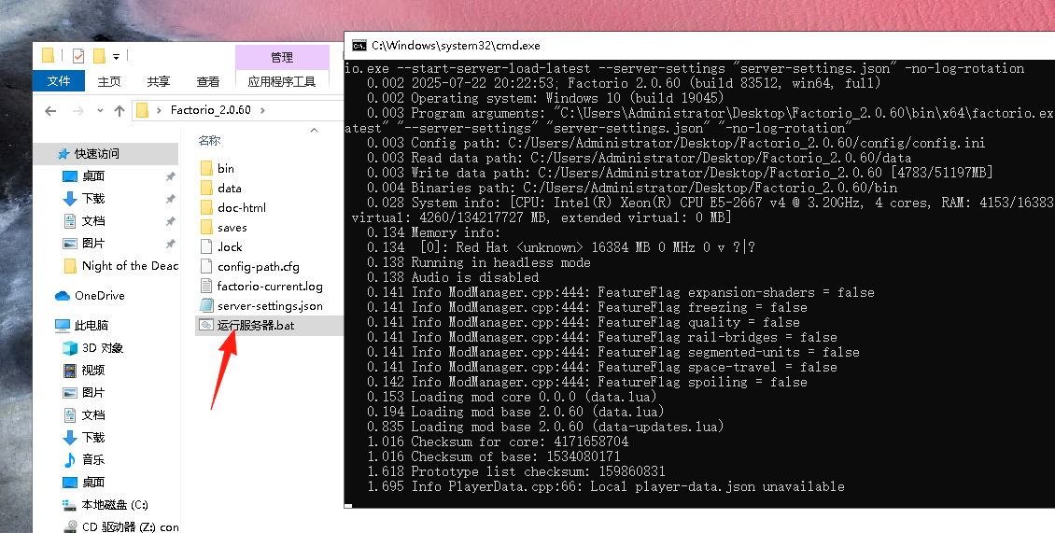Select the 管理 contextual tab
The width and height of the screenshot is (1055, 533).
click(x=282, y=57)
